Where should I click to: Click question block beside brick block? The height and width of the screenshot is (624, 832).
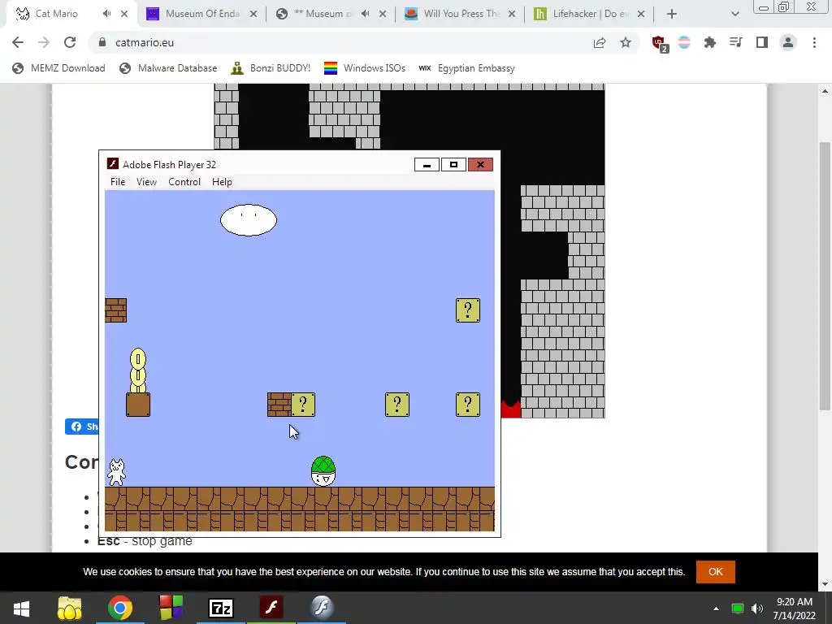click(x=303, y=405)
